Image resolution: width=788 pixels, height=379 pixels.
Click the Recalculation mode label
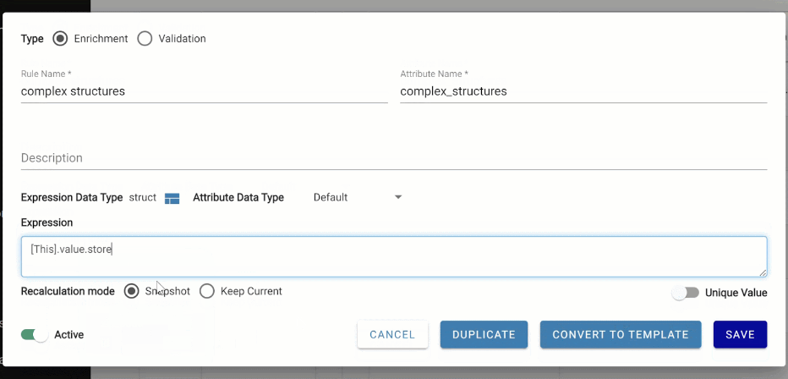coord(68,291)
